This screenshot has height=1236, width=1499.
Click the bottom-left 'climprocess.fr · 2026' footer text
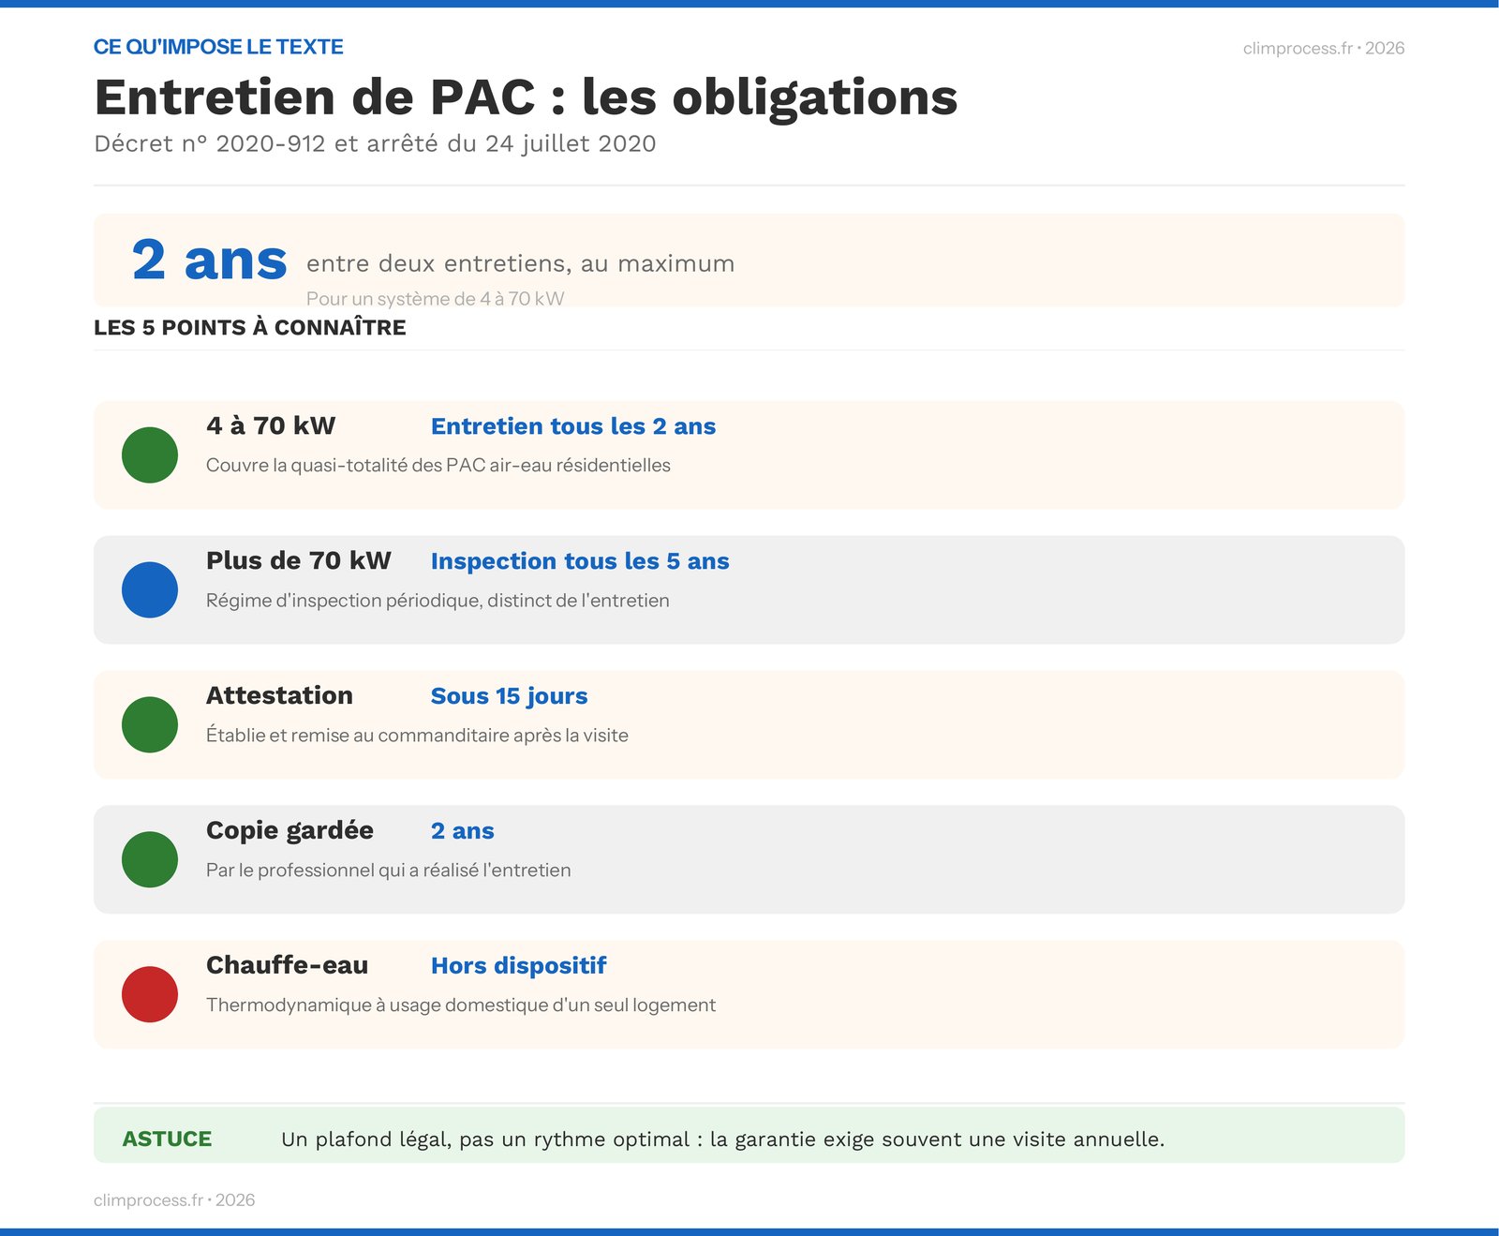pyautogui.click(x=174, y=1200)
